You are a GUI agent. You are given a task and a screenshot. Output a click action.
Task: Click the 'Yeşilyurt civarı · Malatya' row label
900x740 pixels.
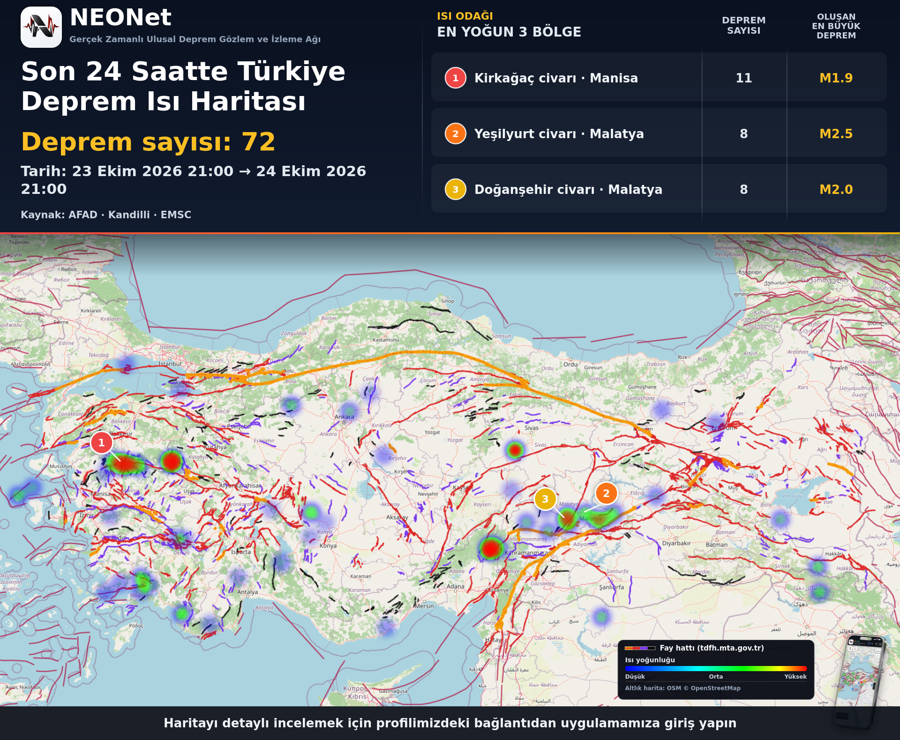(x=559, y=133)
